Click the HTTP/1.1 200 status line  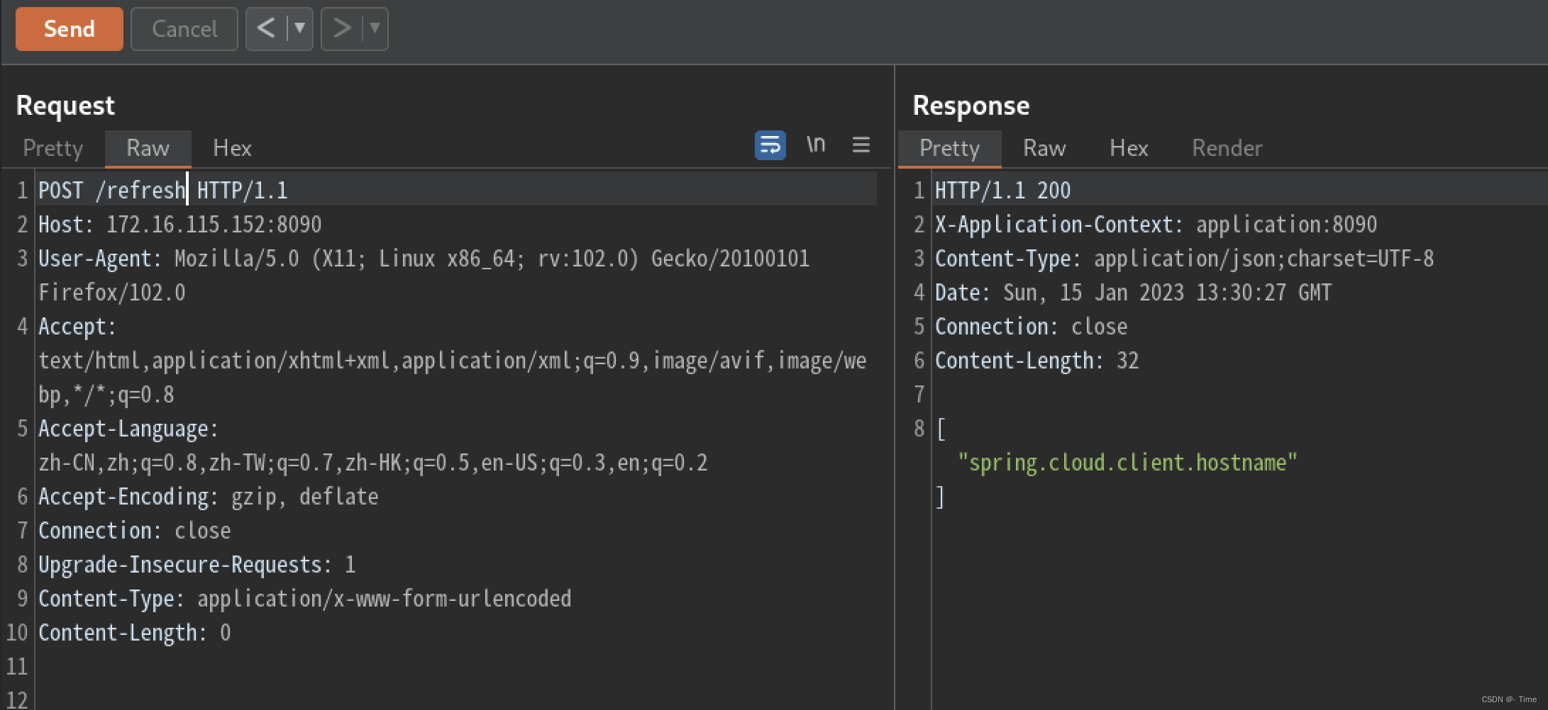pos(1002,190)
